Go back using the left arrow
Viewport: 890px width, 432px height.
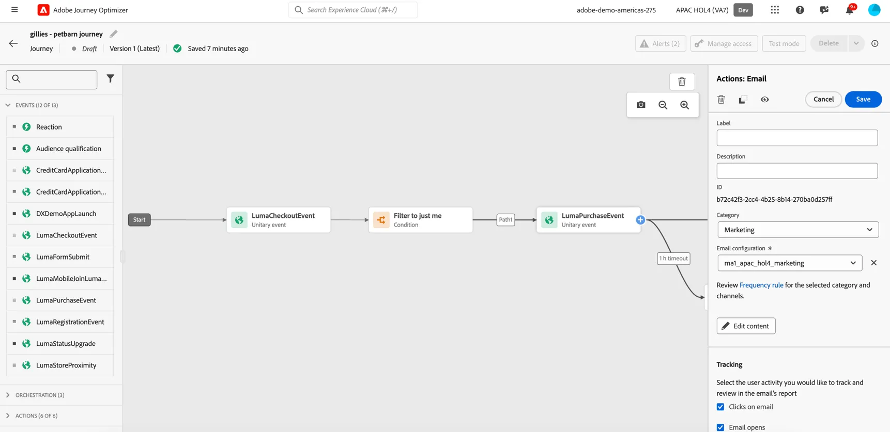(13, 43)
